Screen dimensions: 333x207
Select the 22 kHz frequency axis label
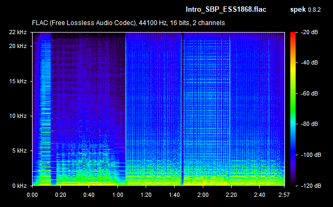click(x=18, y=32)
